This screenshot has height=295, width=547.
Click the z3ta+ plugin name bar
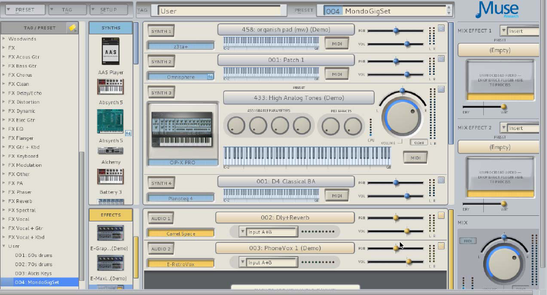coord(181,46)
